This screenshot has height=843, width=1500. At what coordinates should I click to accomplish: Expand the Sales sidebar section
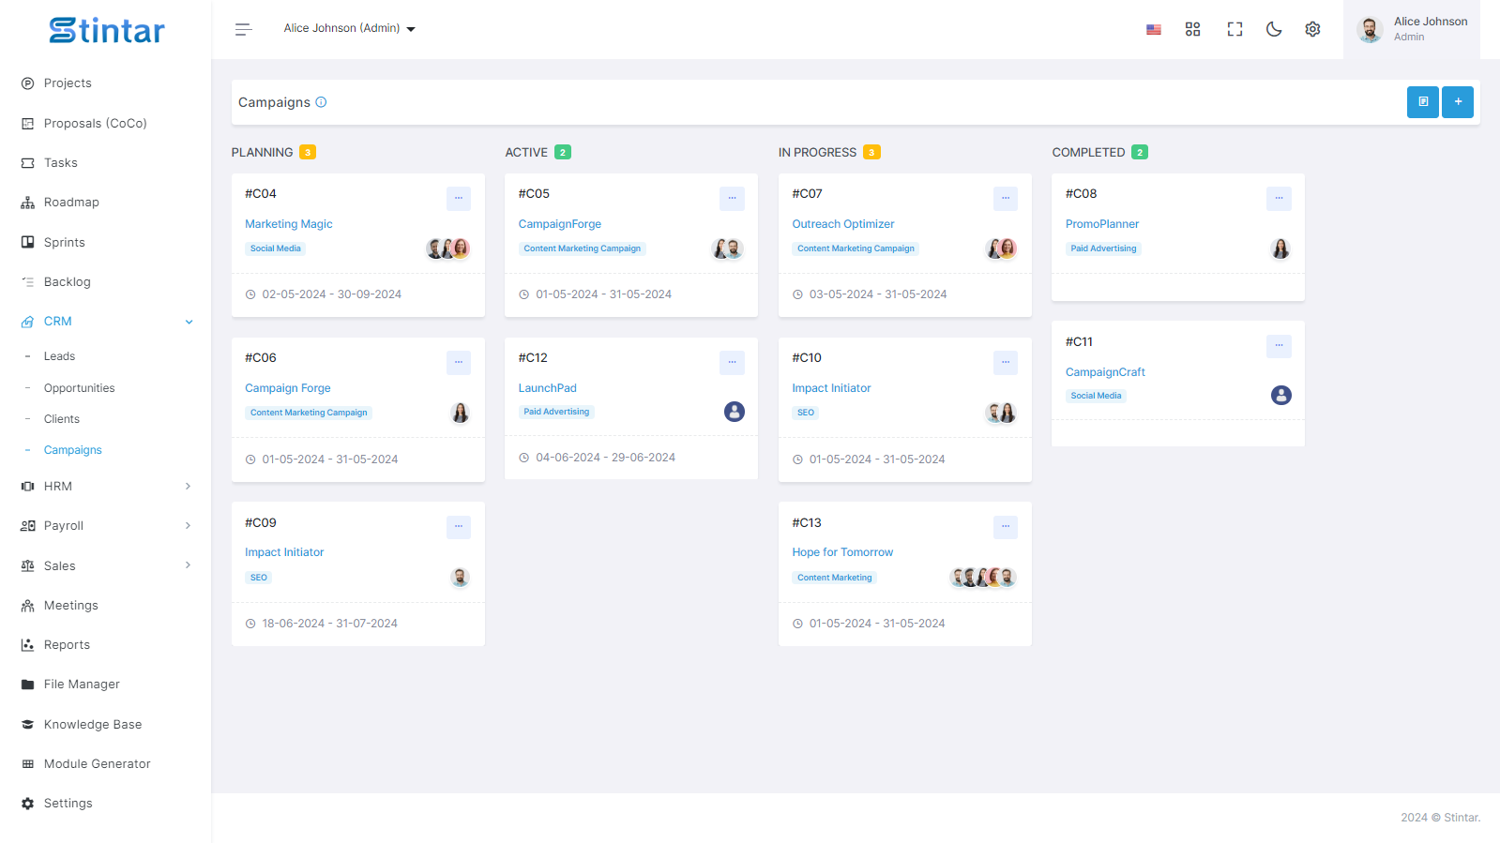coord(106,566)
